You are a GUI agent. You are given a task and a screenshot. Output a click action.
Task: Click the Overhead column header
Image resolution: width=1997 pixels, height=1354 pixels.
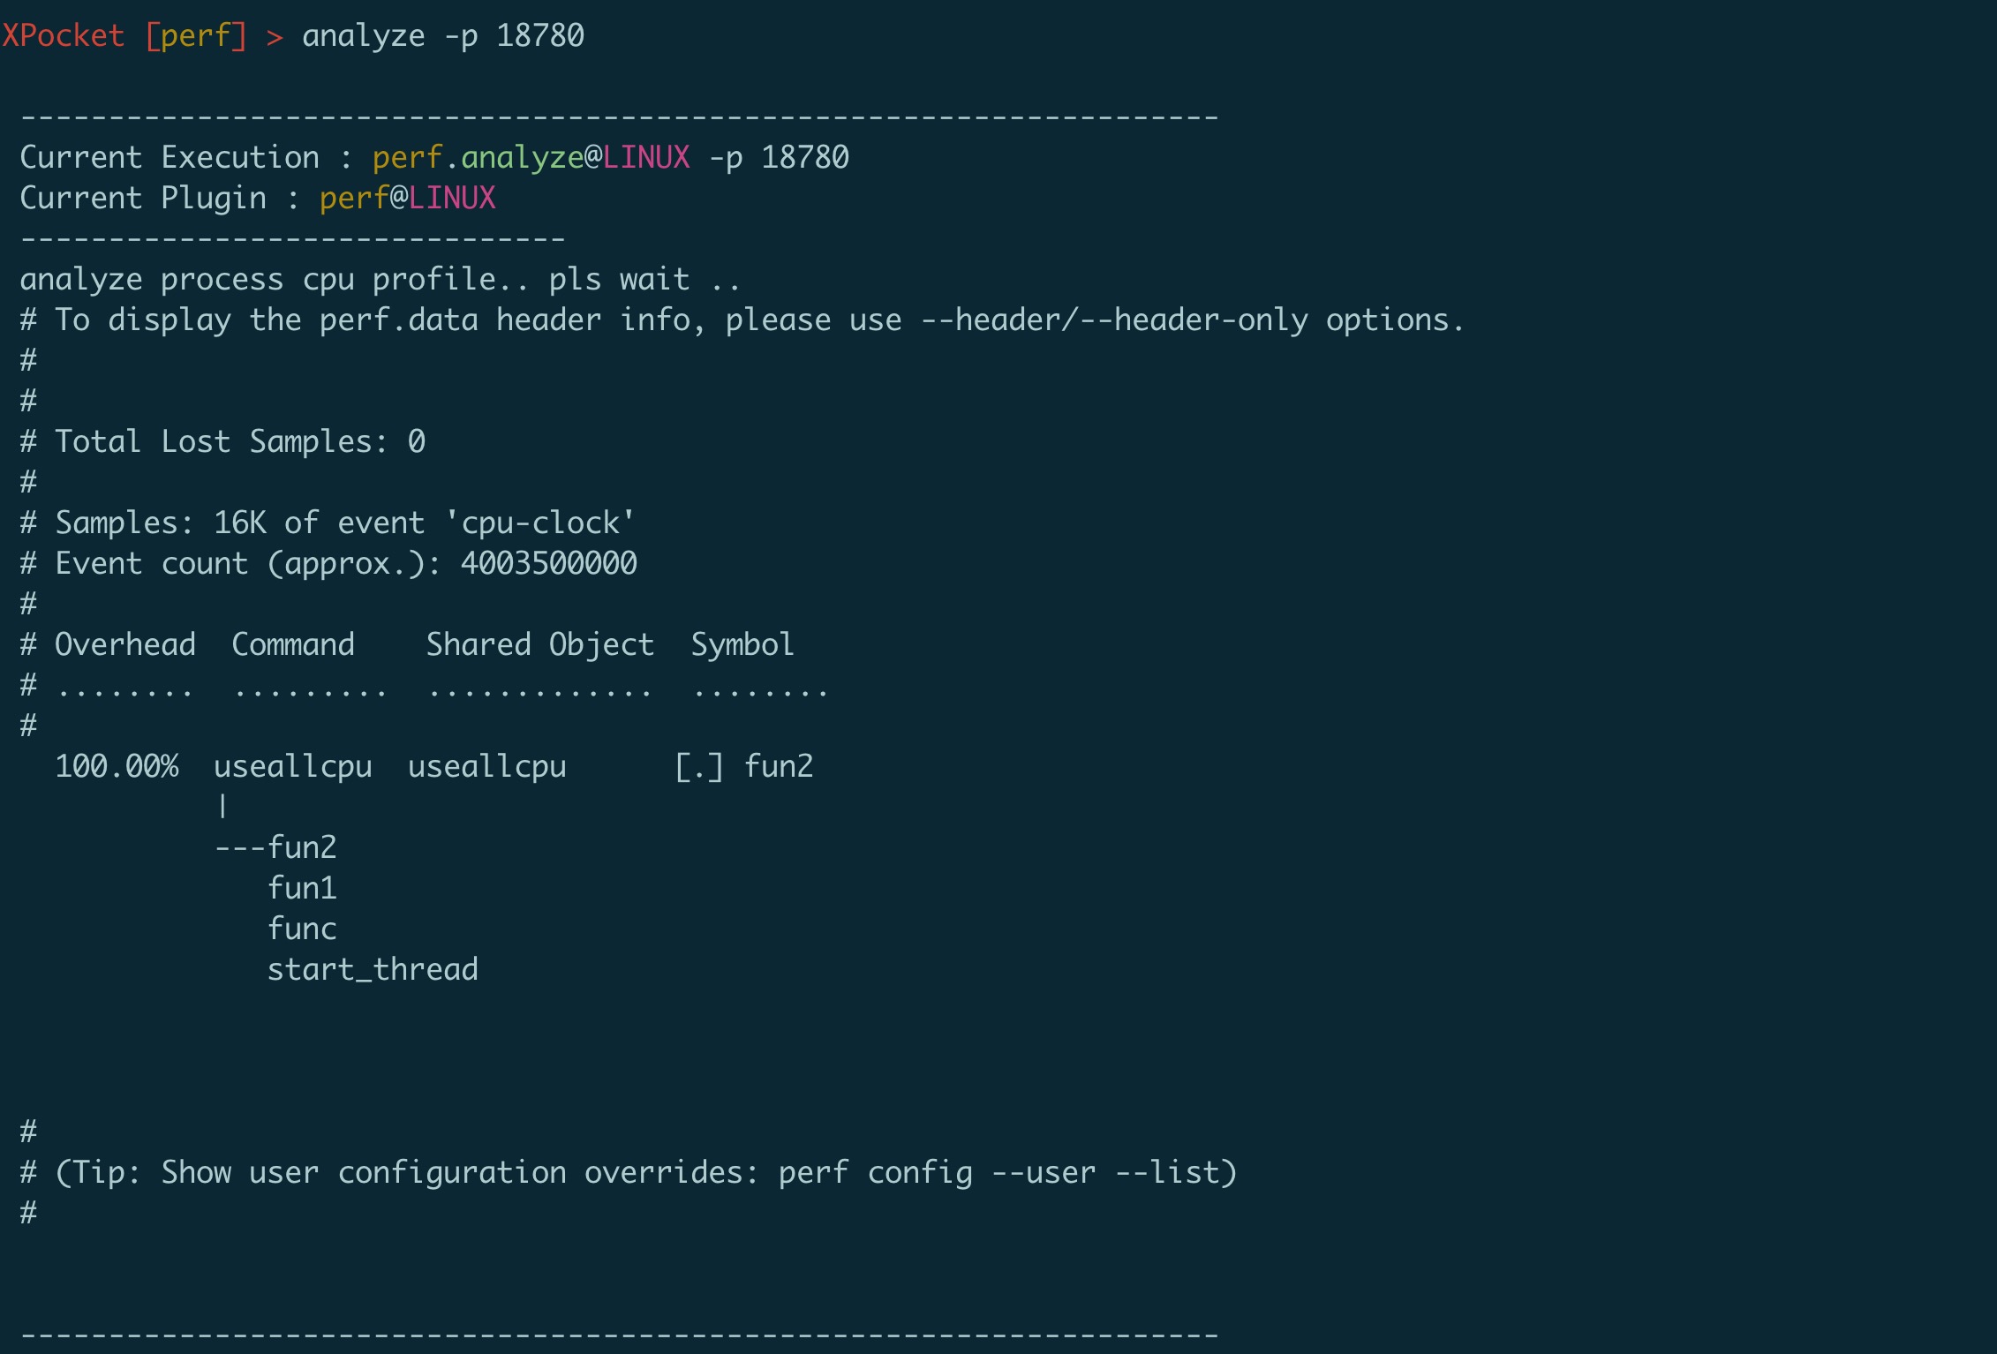pyautogui.click(x=125, y=644)
